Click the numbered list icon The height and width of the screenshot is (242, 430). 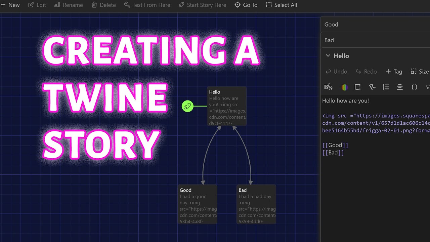click(x=386, y=87)
